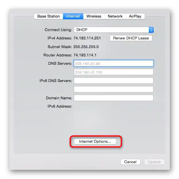
Task: Click the Connect Using label
Action: 58,30
